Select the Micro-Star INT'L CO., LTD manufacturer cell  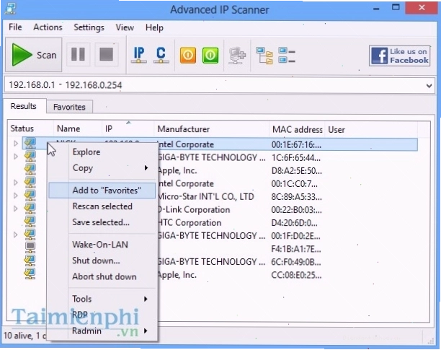206,196
